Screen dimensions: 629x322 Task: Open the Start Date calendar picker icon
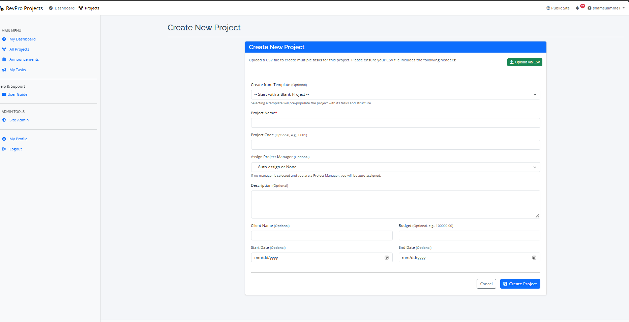pos(386,258)
